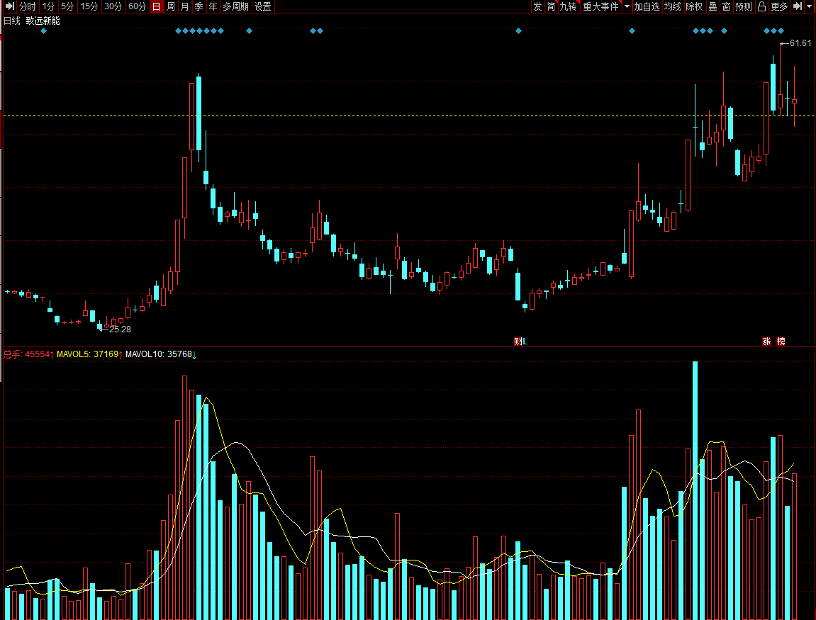Open the 设置 settings button
816x620 pixels.
(263, 6)
